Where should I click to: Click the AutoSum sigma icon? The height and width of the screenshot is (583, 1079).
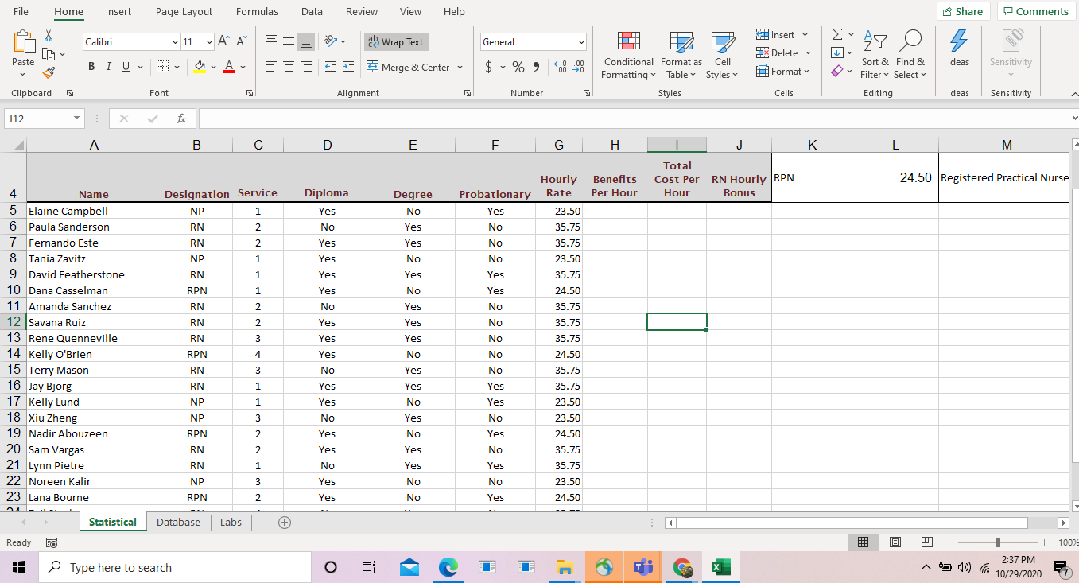836,35
